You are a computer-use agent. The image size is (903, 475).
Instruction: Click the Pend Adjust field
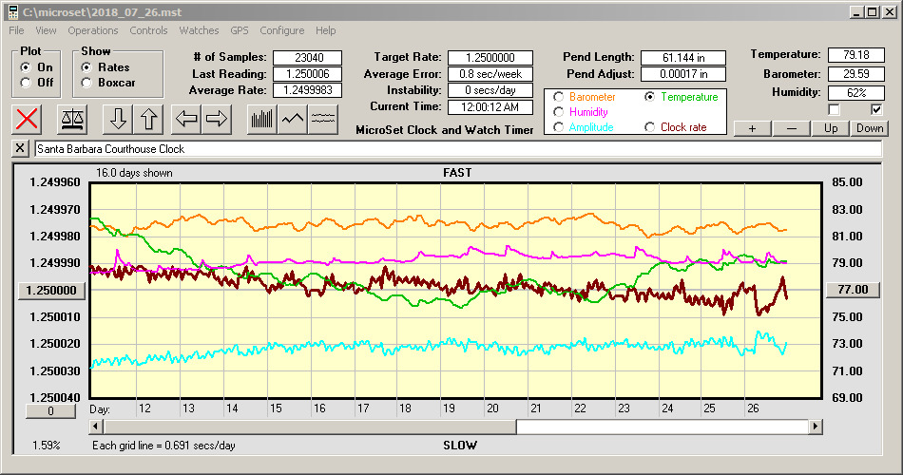(x=683, y=74)
